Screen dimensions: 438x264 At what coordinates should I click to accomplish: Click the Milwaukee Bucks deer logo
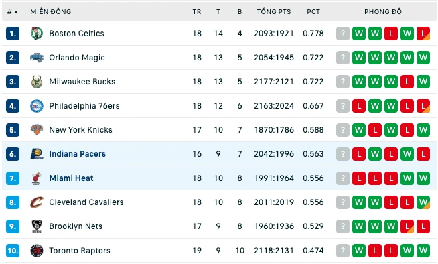click(37, 82)
